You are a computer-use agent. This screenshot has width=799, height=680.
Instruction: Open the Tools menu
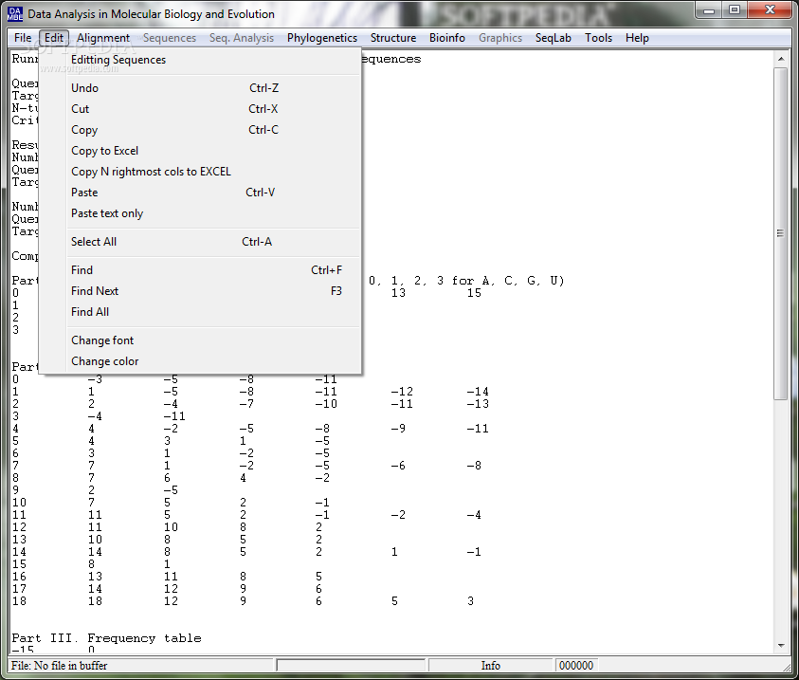(x=598, y=38)
